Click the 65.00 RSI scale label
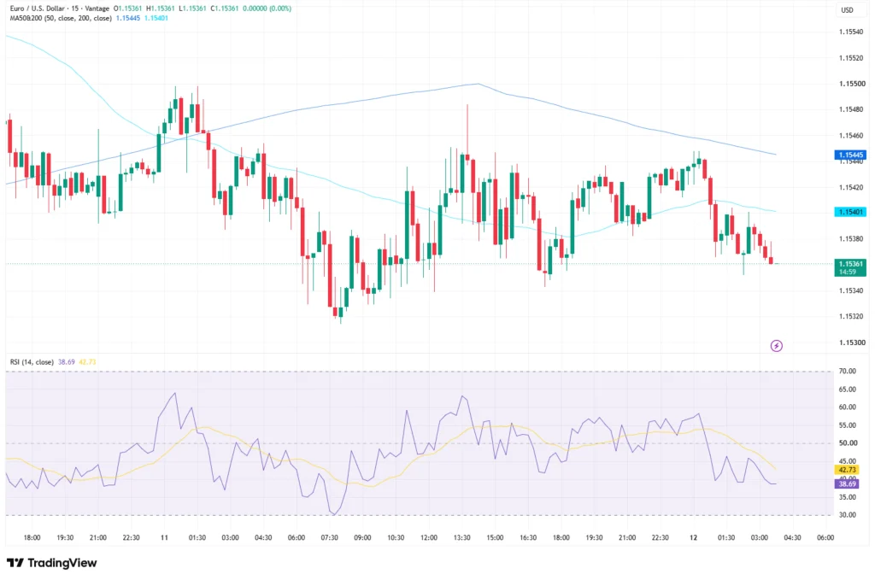The width and height of the screenshot is (875, 580). (847, 390)
